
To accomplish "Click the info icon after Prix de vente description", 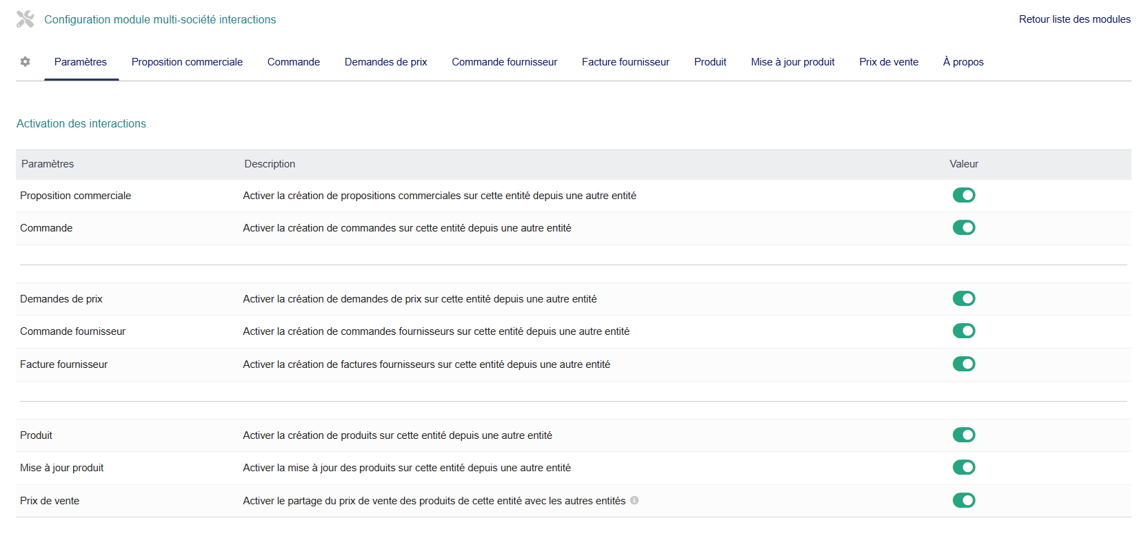I will [634, 501].
